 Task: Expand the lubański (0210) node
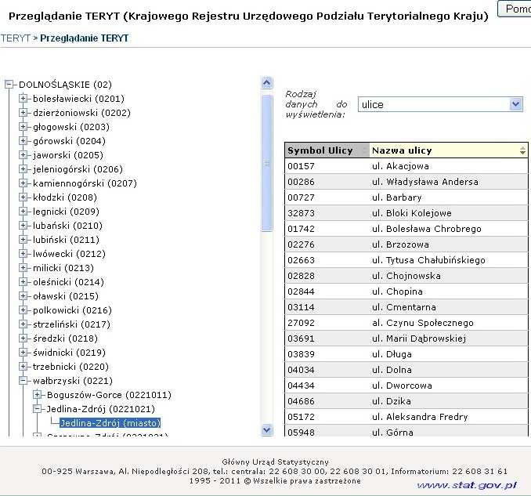(x=23, y=226)
